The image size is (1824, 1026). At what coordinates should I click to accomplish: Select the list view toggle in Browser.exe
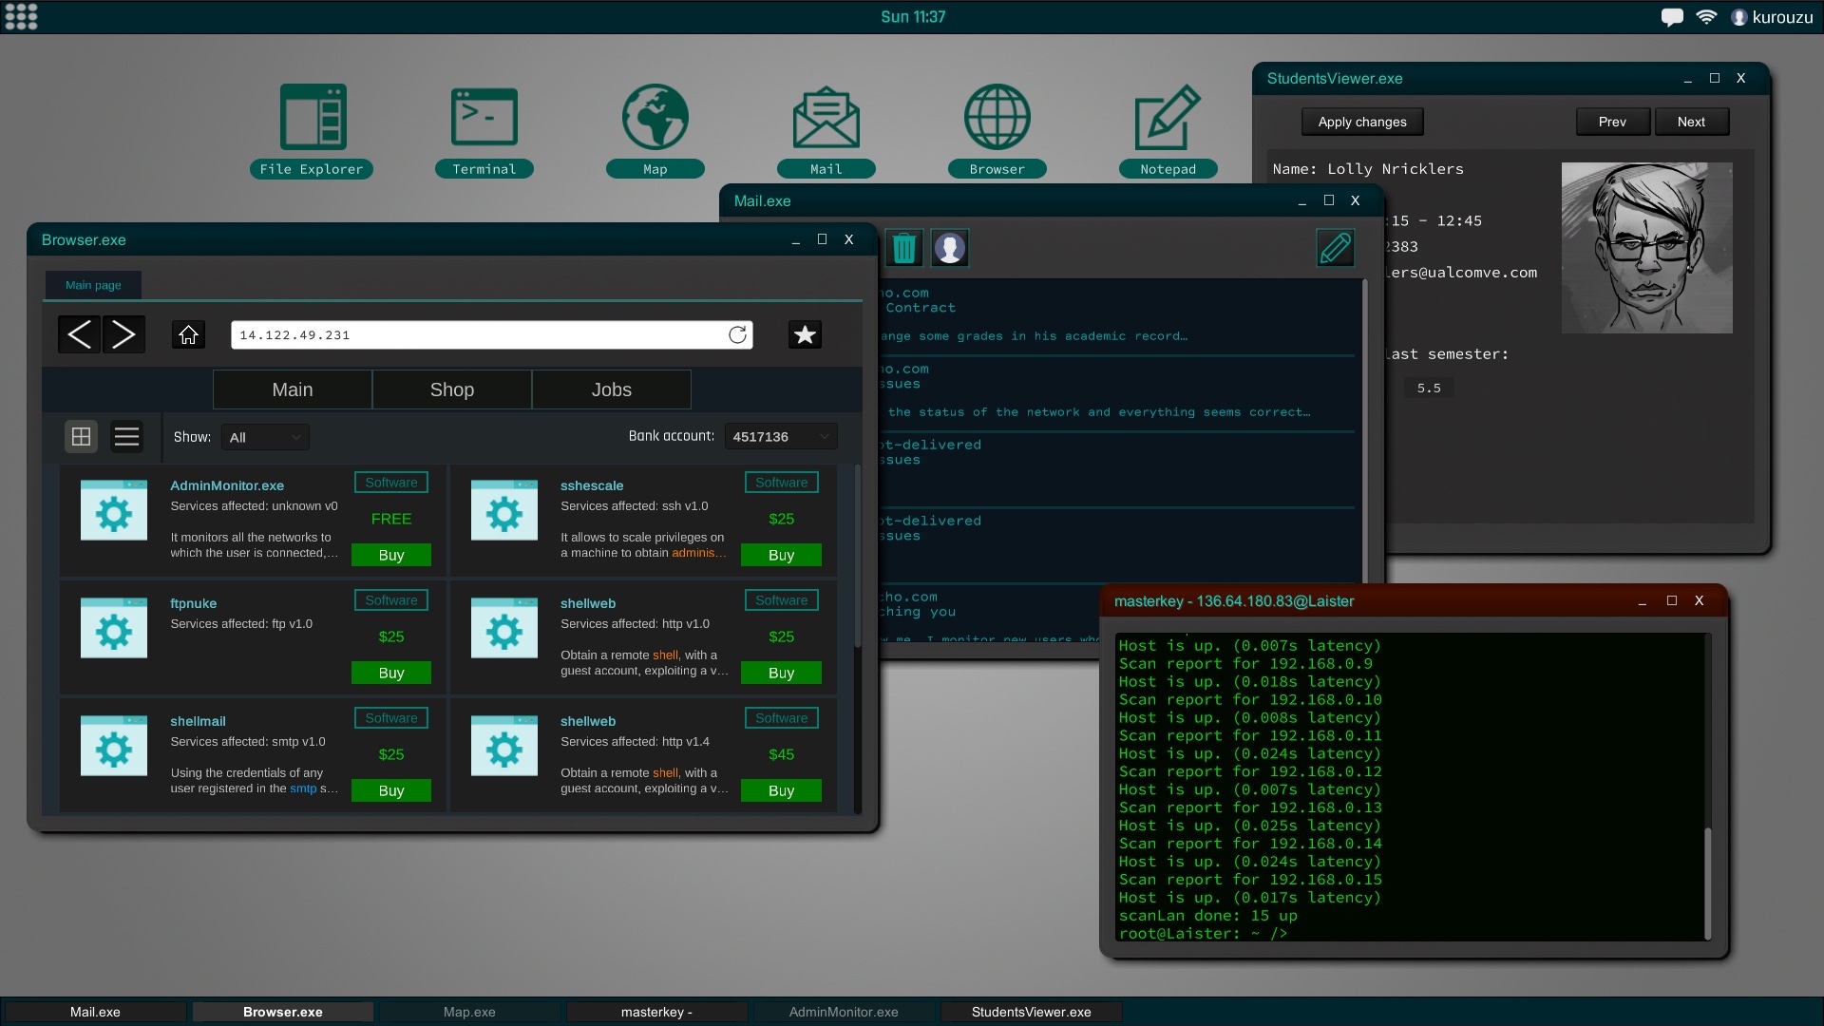tap(125, 436)
